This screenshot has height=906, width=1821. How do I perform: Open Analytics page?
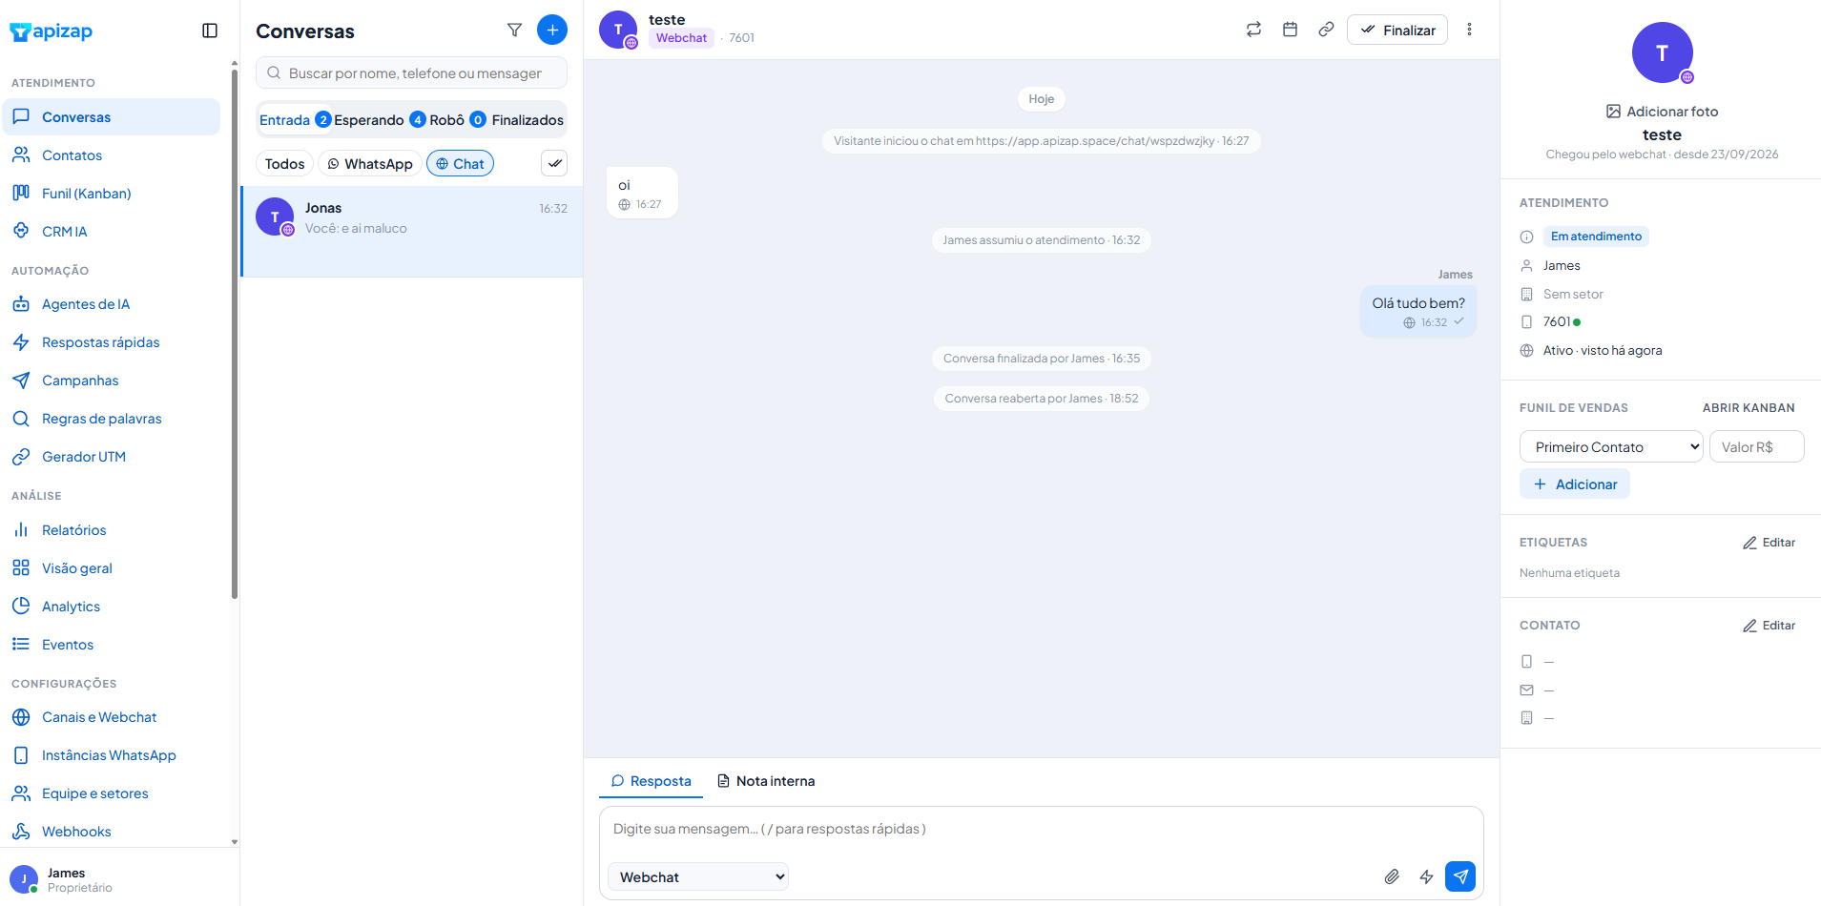tap(111, 607)
